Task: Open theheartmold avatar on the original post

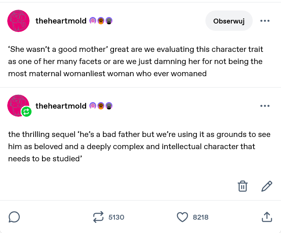Action: [x=18, y=21]
